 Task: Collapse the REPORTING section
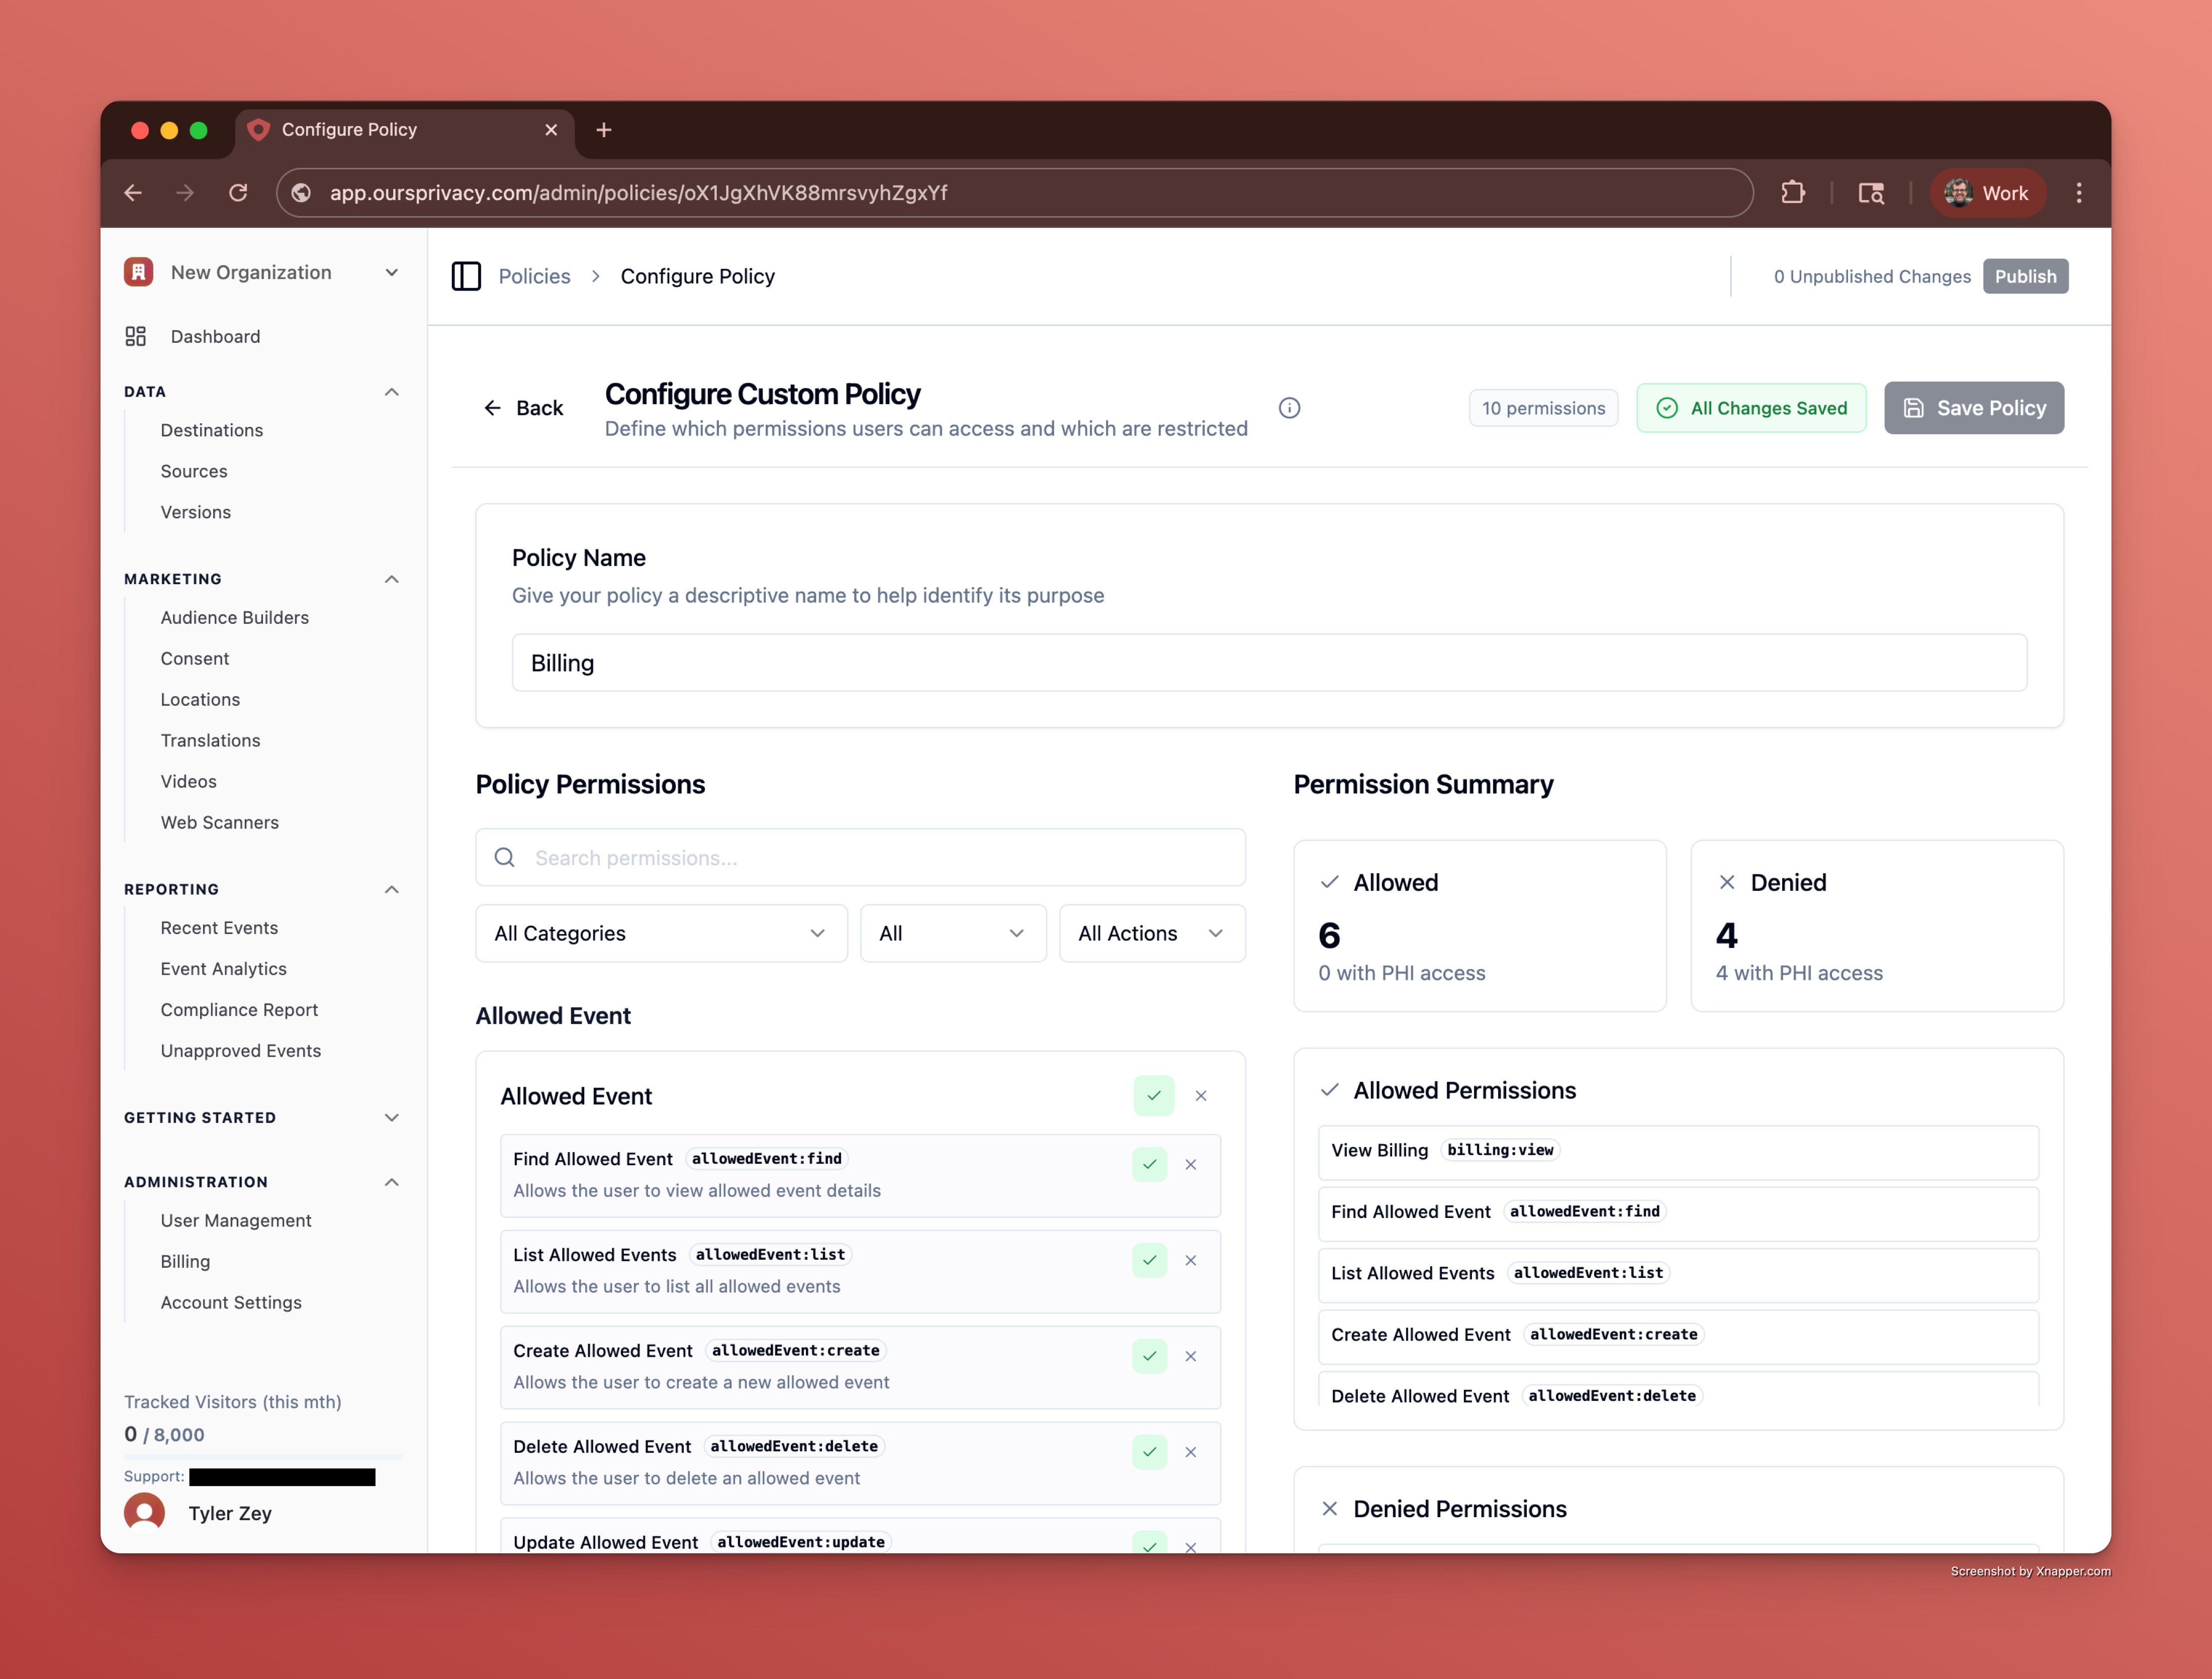[x=392, y=889]
